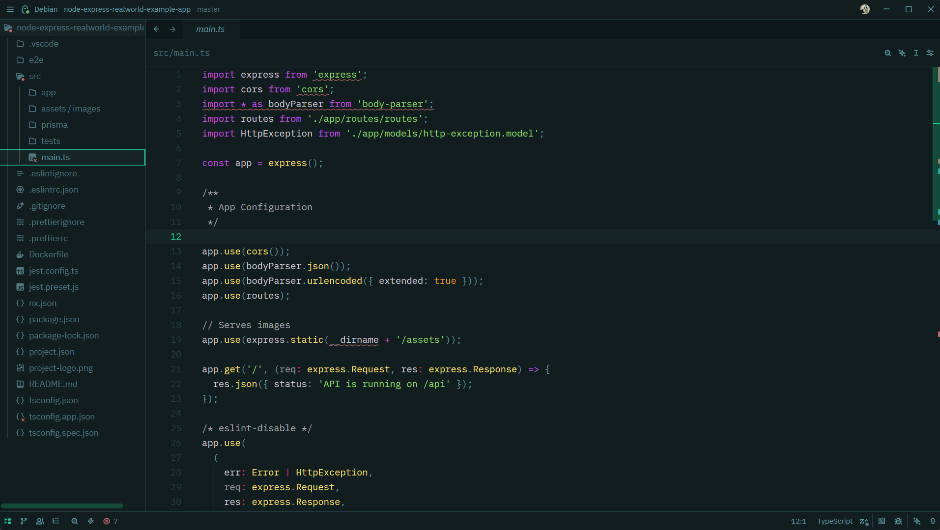
Task: Toggle the git panel in the status bar
Action: coord(24,521)
